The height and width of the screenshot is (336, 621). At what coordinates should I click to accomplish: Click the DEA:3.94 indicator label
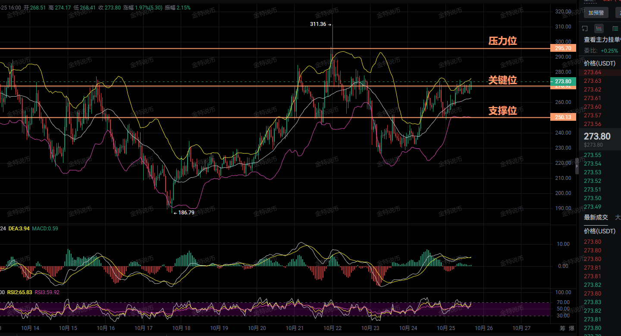18,228
